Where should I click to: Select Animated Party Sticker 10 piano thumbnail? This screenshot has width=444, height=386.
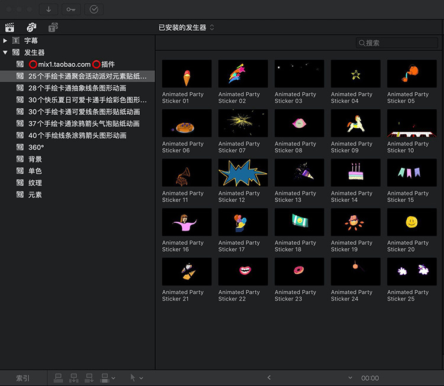click(x=412, y=123)
